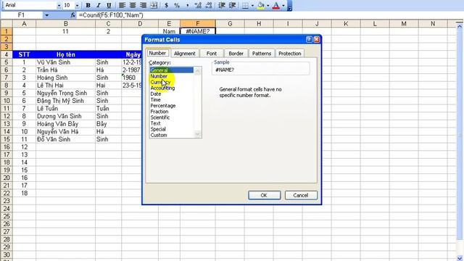Click the Borders toolbar icon

(x=245, y=5)
